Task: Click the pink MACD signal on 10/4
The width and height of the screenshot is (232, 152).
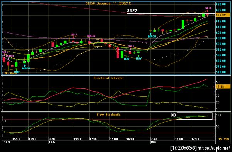Action: tap(10, 56)
